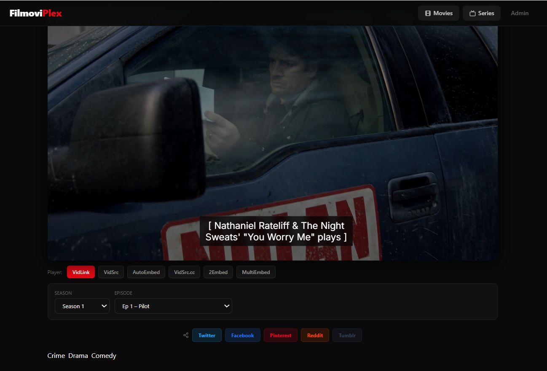Open the Episode dropdown showing Ep 1 – Pilot

(x=173, y=306)
